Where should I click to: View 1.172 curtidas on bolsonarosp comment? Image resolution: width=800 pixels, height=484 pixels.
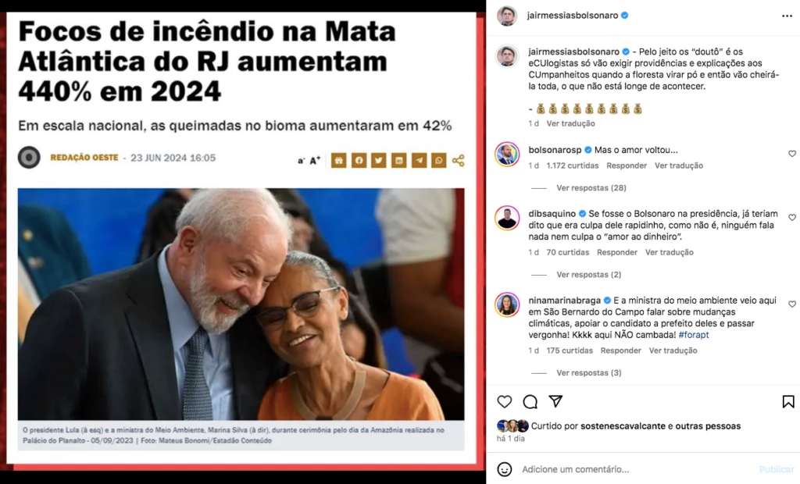click(572, 165)
